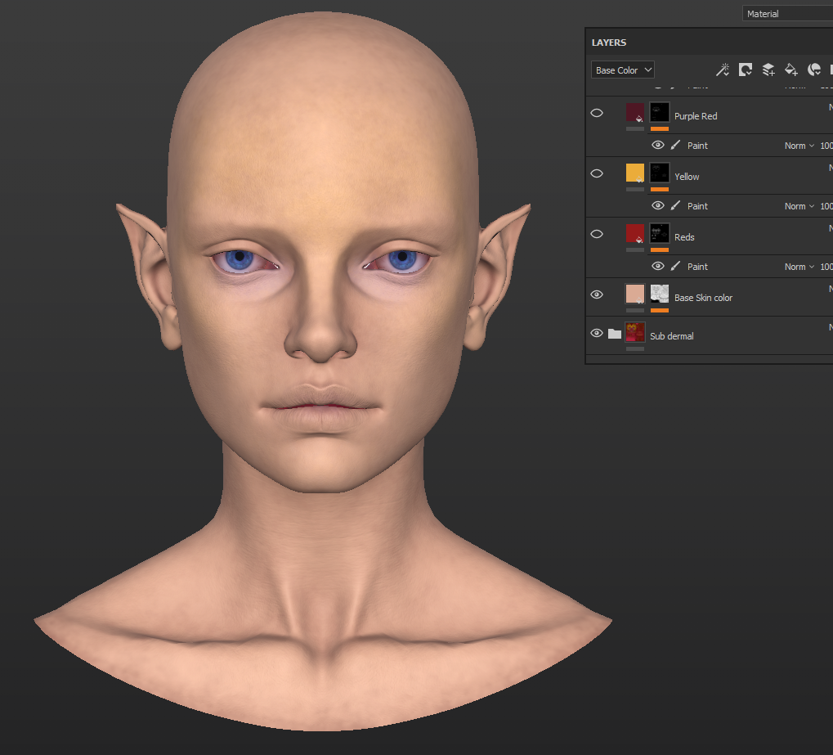
Task: Open the Base Color channel dropdown
Action: coord(623,70)
